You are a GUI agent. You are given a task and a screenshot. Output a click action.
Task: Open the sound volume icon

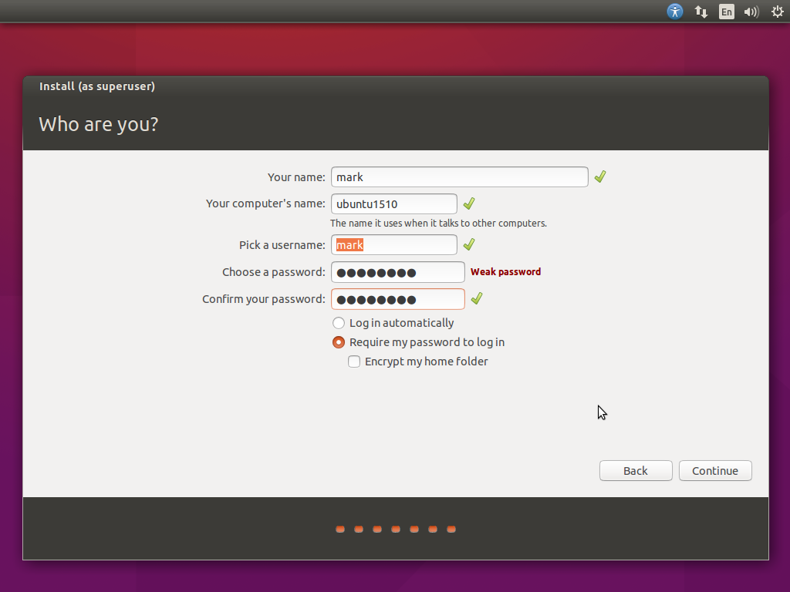(751, 12)
